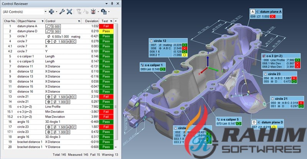The height and width of the screenshot is (159, 307).
Task: Expand the eye icon dropdown arrow
Action: (x=98, y=12)
